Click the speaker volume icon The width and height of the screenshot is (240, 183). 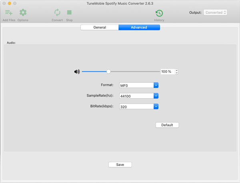(x=77, y=72)
